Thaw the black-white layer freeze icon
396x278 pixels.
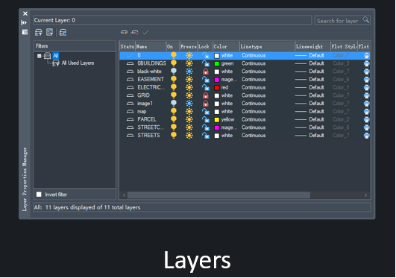189,72
